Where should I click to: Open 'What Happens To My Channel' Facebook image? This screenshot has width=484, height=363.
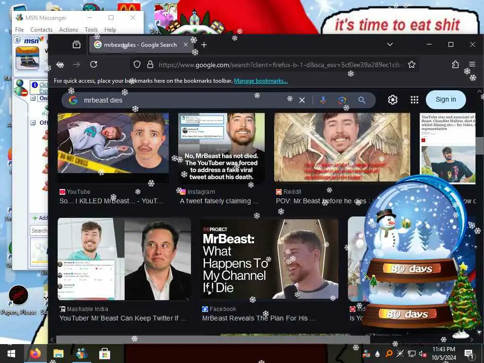pos(269,259)
